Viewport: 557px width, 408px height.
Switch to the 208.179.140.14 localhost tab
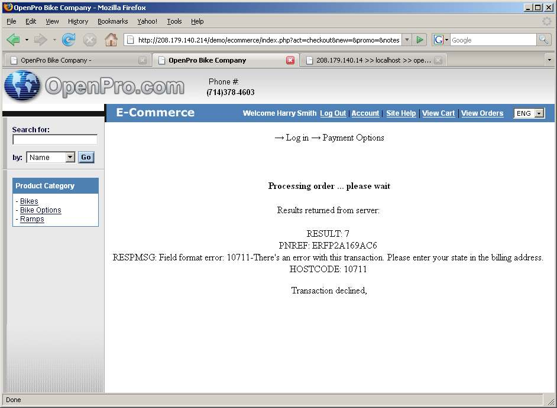click(373, 60)
